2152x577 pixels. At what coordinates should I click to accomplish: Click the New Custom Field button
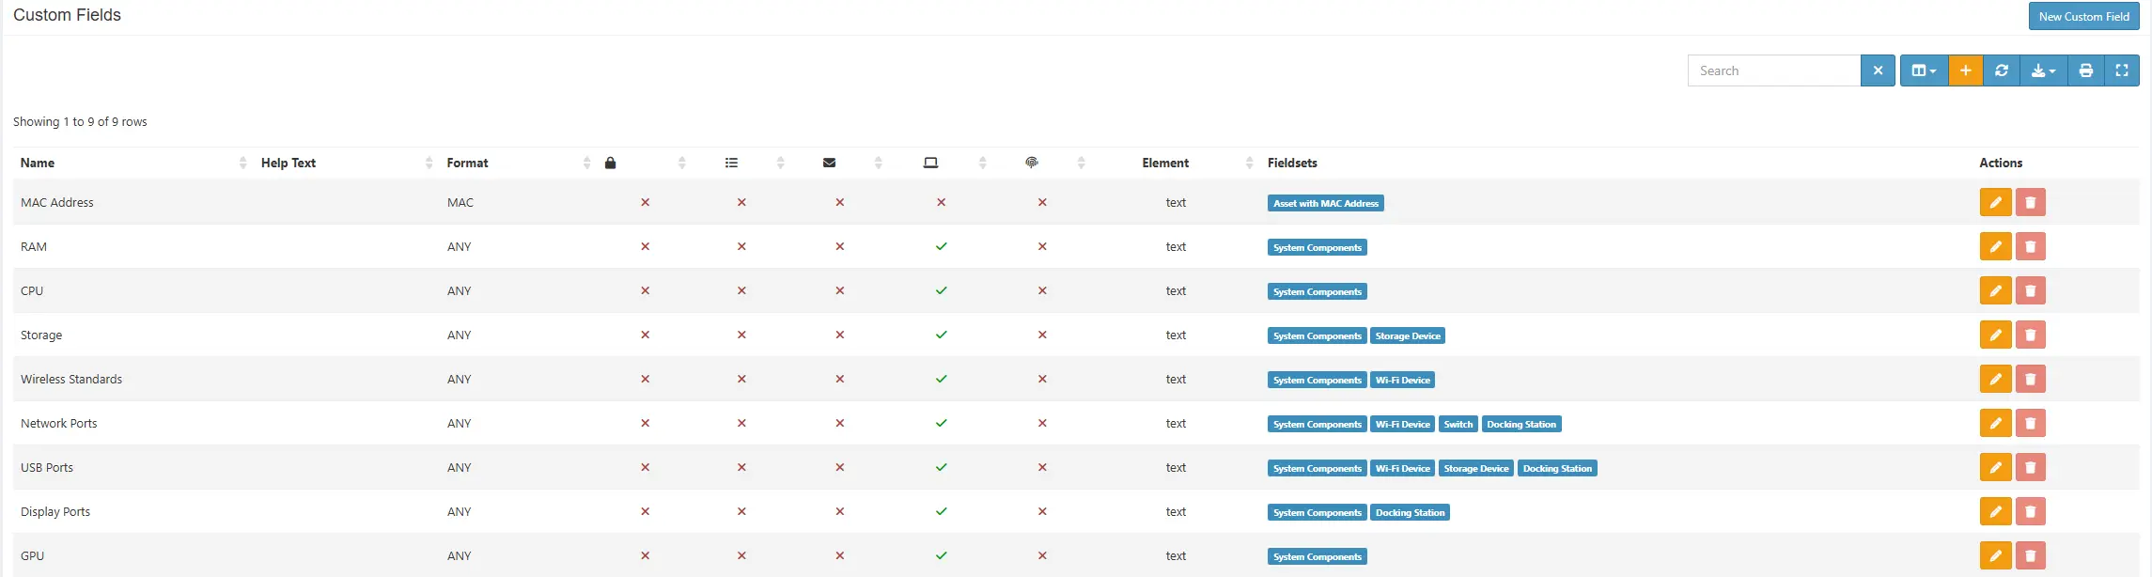2083,17
